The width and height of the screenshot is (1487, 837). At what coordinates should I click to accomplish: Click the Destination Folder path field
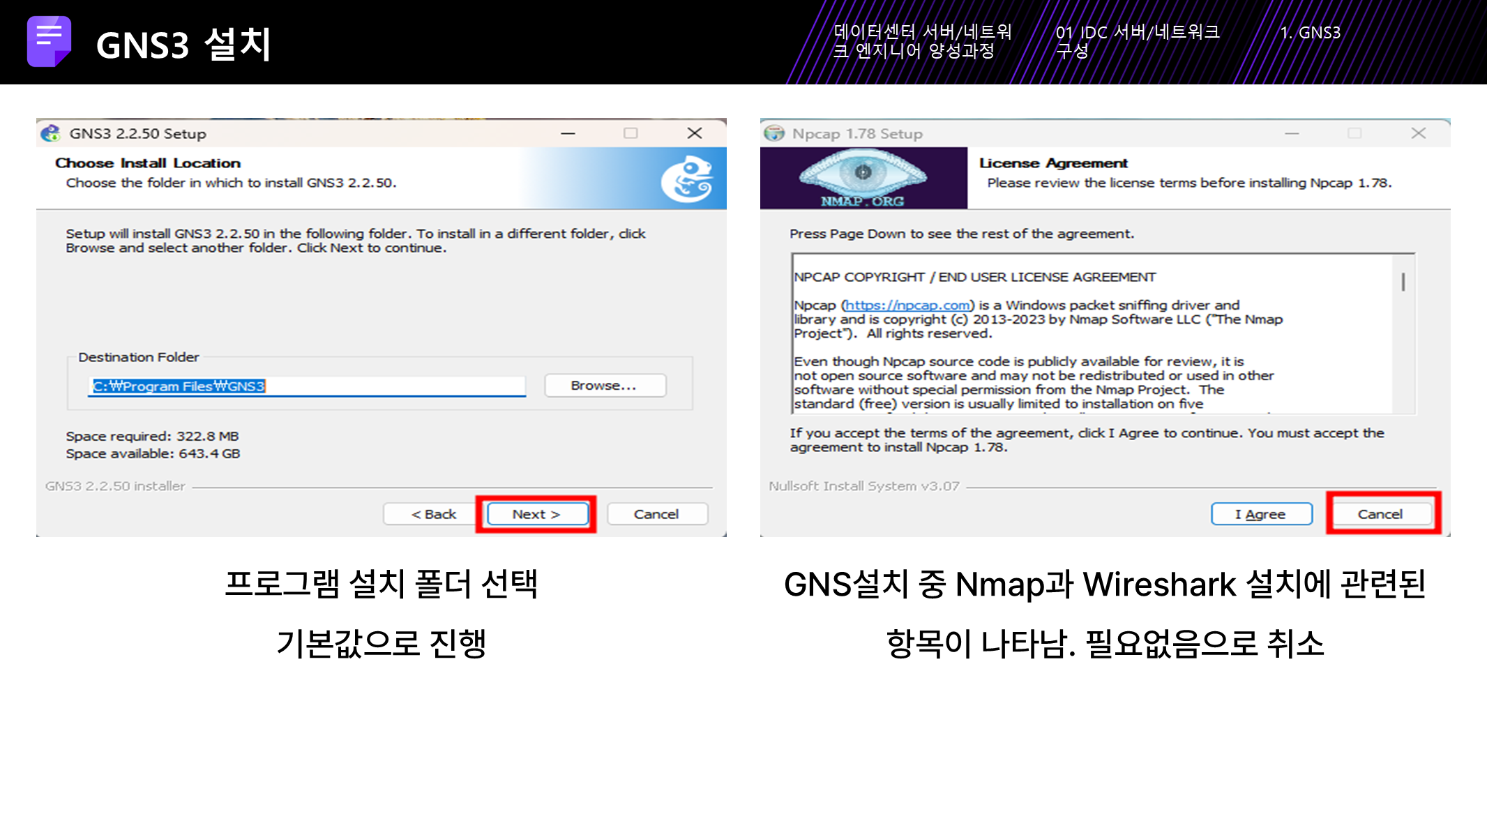pyautogui.click(x=307, y=386)
